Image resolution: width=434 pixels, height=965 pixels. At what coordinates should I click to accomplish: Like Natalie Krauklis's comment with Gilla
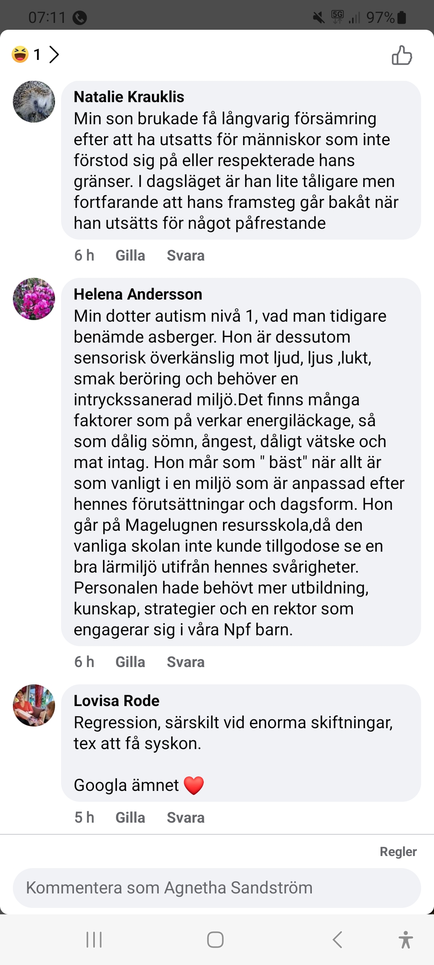tap(130, 256)
